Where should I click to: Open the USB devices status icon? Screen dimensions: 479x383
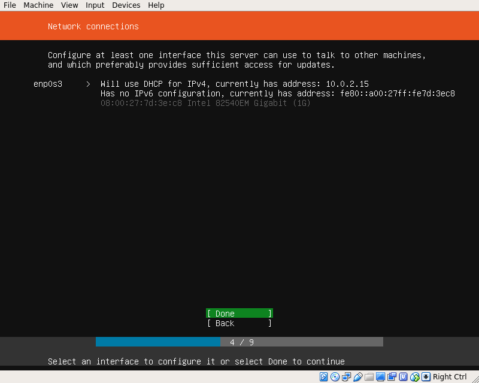coord(358,377)
